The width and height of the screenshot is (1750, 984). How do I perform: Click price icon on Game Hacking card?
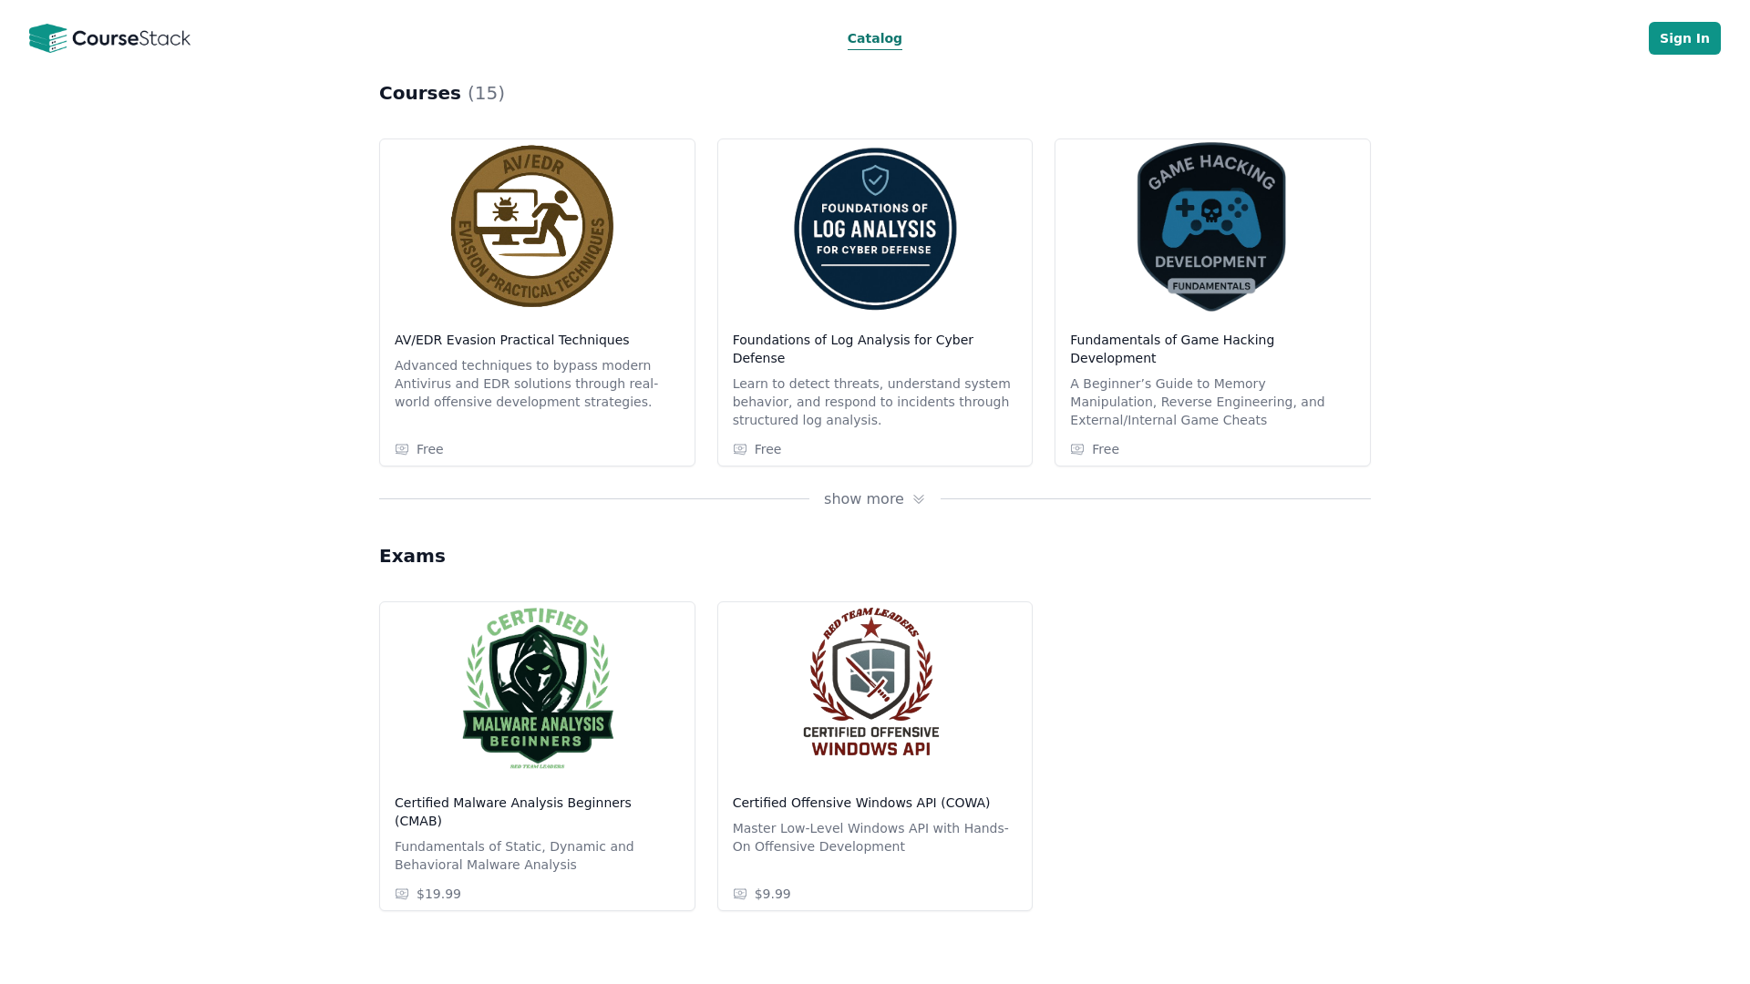1077,449
